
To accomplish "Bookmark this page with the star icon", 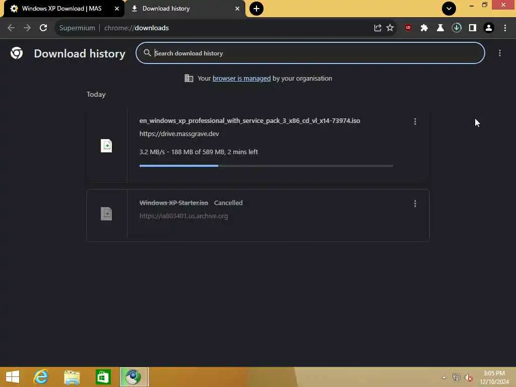I will pyautogui.click(x=390, y=28).
